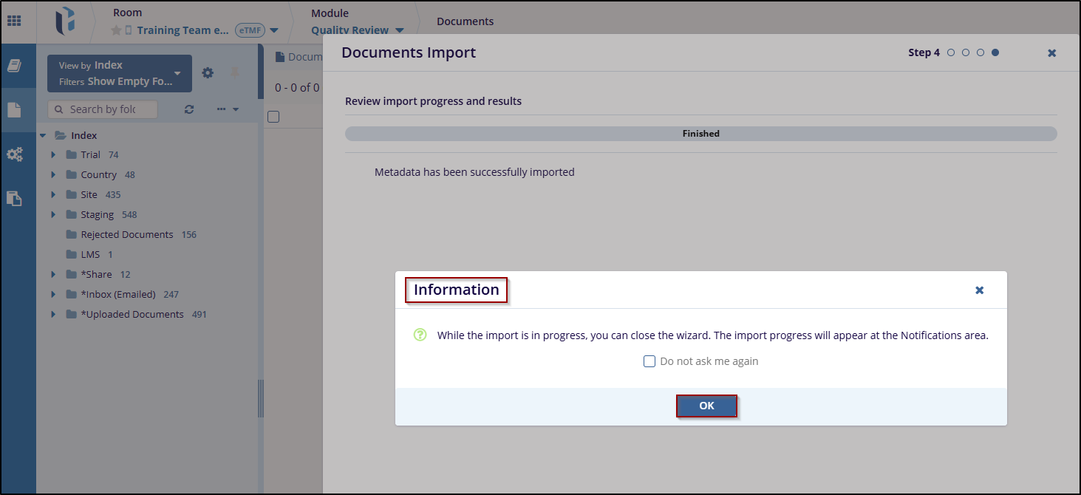Open the book icon in left sidebar
The width and height of the screenshot is (1081, 495).
(15, 66)
